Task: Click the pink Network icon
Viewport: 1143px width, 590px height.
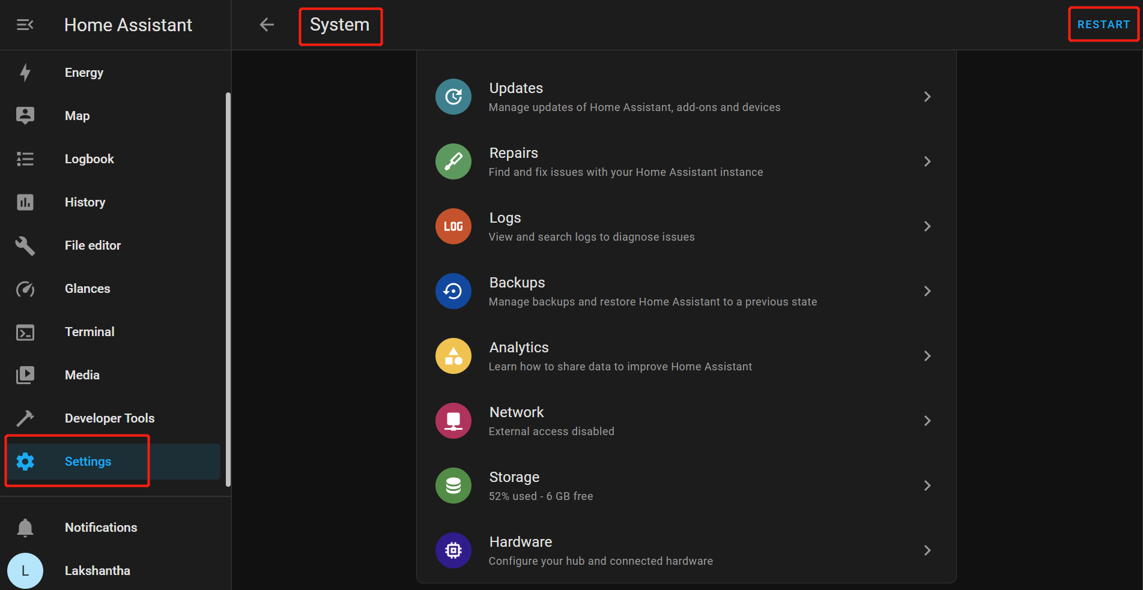Action: tap(453, 421)
